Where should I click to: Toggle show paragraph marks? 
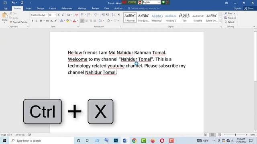119,15
